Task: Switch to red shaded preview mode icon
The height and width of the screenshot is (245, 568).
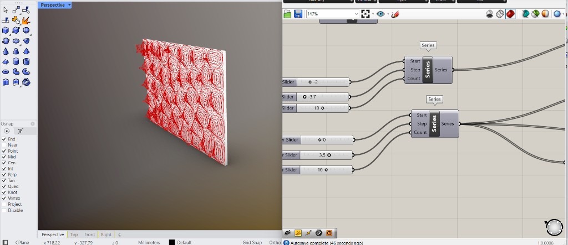Action: pos(510,14)
